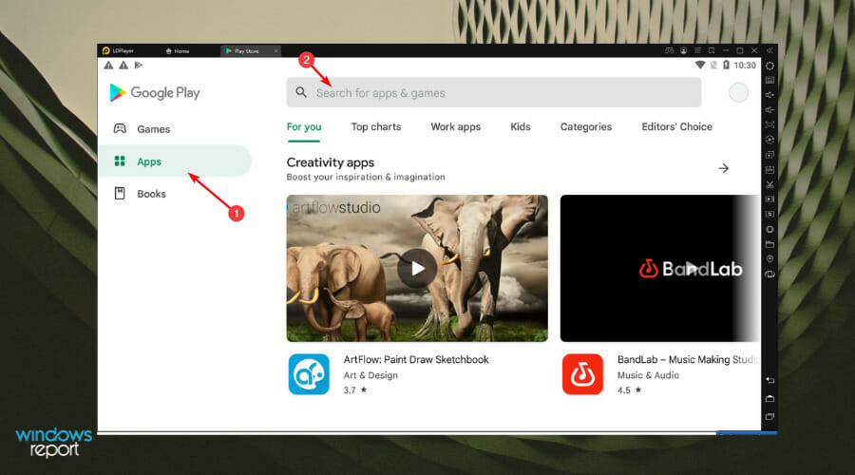Screen dimensions: 855x475
Task: Click the Android back arrow in sidebar
Action: [x=769, y=380]
